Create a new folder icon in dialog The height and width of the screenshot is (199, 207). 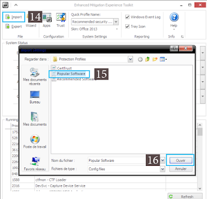point(155,59)
